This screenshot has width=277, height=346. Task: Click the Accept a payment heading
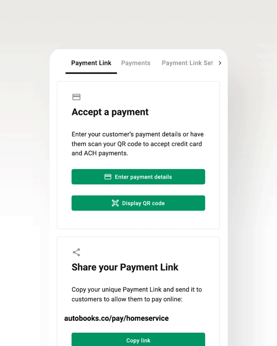coord(110,112)
